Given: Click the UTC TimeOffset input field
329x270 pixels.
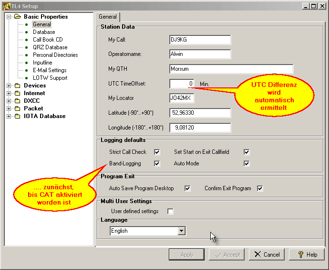Looking at the screenshot, I should [182, 84].
